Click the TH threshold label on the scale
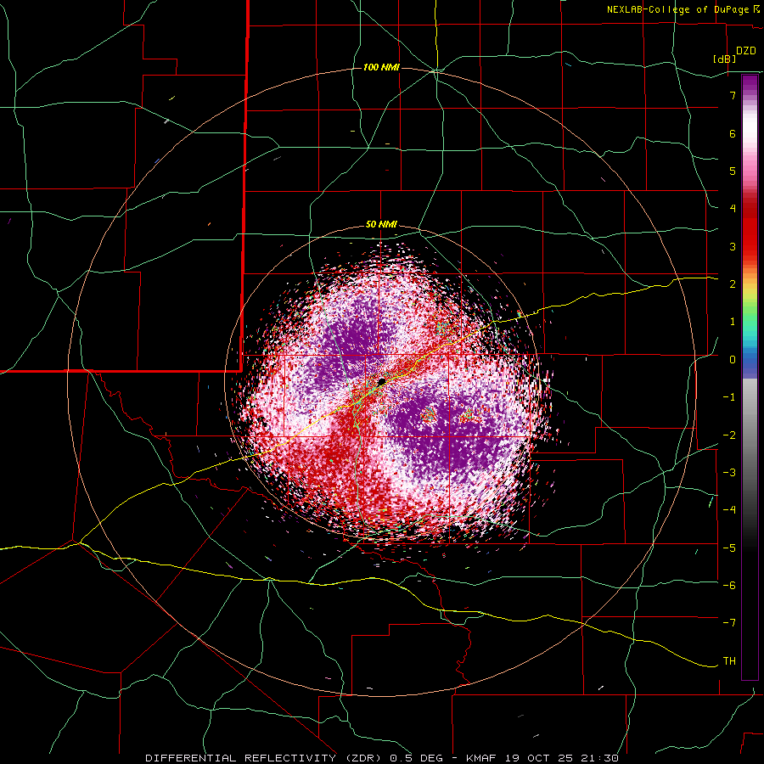This screenshot has height=764, width=764. (x=729, y=660)
